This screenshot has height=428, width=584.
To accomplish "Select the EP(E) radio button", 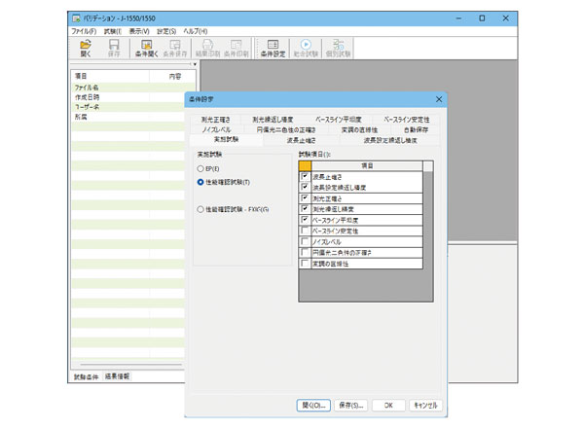I will 201,169.
